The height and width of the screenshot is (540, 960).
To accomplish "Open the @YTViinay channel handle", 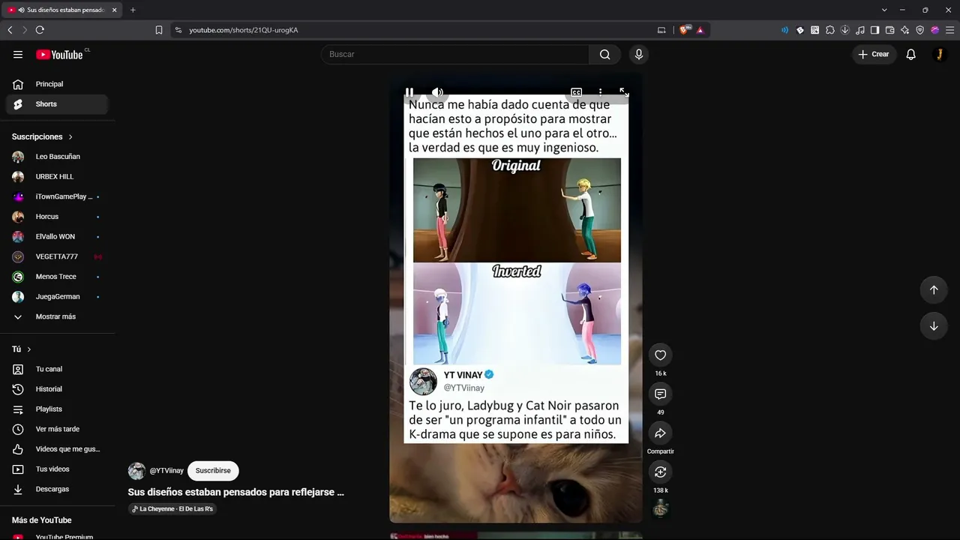I will (166, 471).
